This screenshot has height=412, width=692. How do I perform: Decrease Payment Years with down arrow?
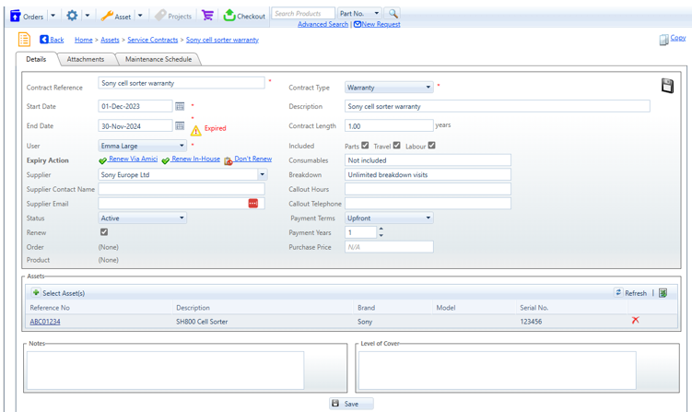pos(381,235)
